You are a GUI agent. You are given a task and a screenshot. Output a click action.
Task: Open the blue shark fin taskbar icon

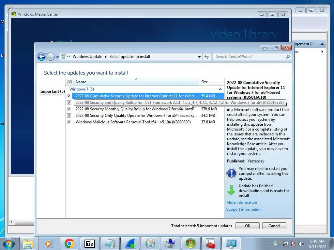(x=130, y=243)
